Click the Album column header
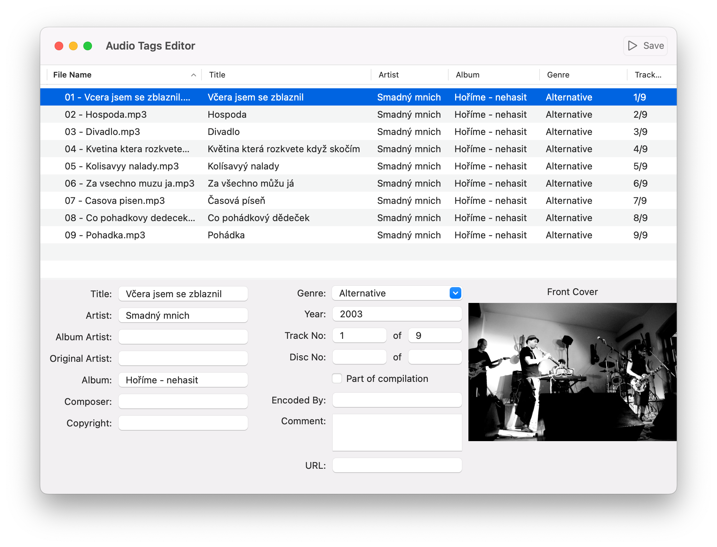Viewport: 717px width, 547px height. (467, 75)
